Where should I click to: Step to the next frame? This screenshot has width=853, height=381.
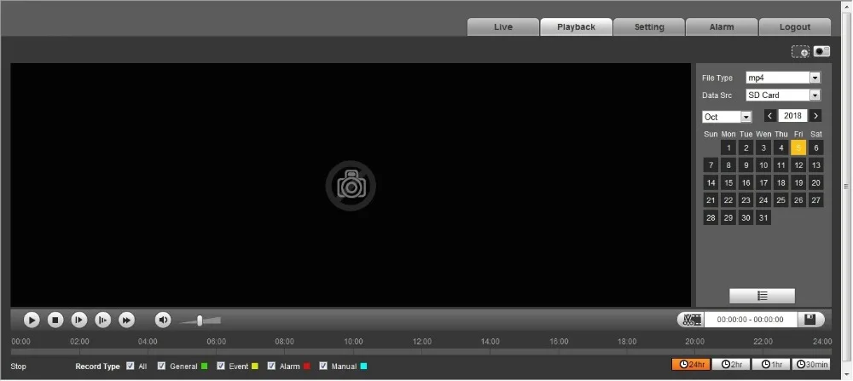(78, 320)
